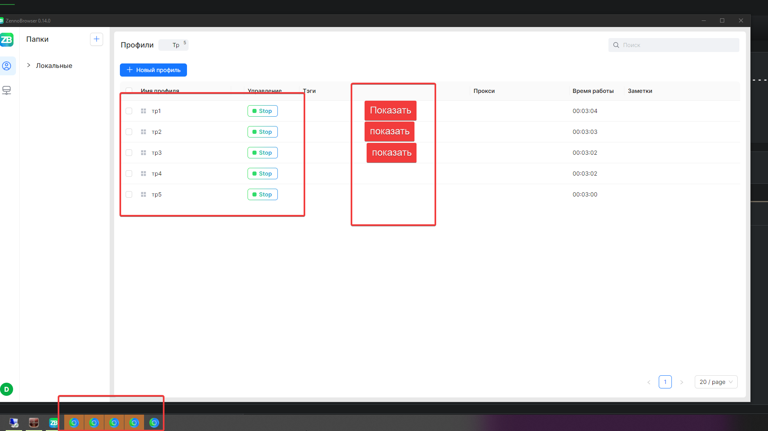Click the search magnifier icon
Viewport: 768px width, 431px height.
pyautogui.click(x=616, y=45)
